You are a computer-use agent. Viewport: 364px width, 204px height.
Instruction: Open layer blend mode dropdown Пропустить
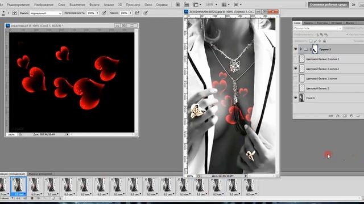317,28
